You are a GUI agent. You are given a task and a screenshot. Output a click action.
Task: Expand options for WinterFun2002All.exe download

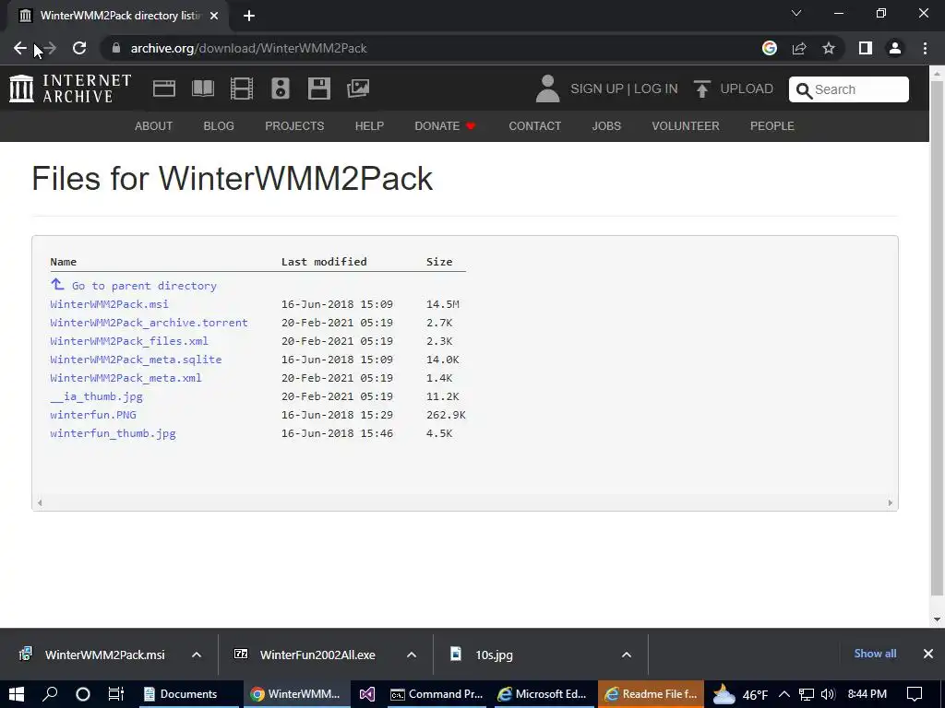point(411,655)
